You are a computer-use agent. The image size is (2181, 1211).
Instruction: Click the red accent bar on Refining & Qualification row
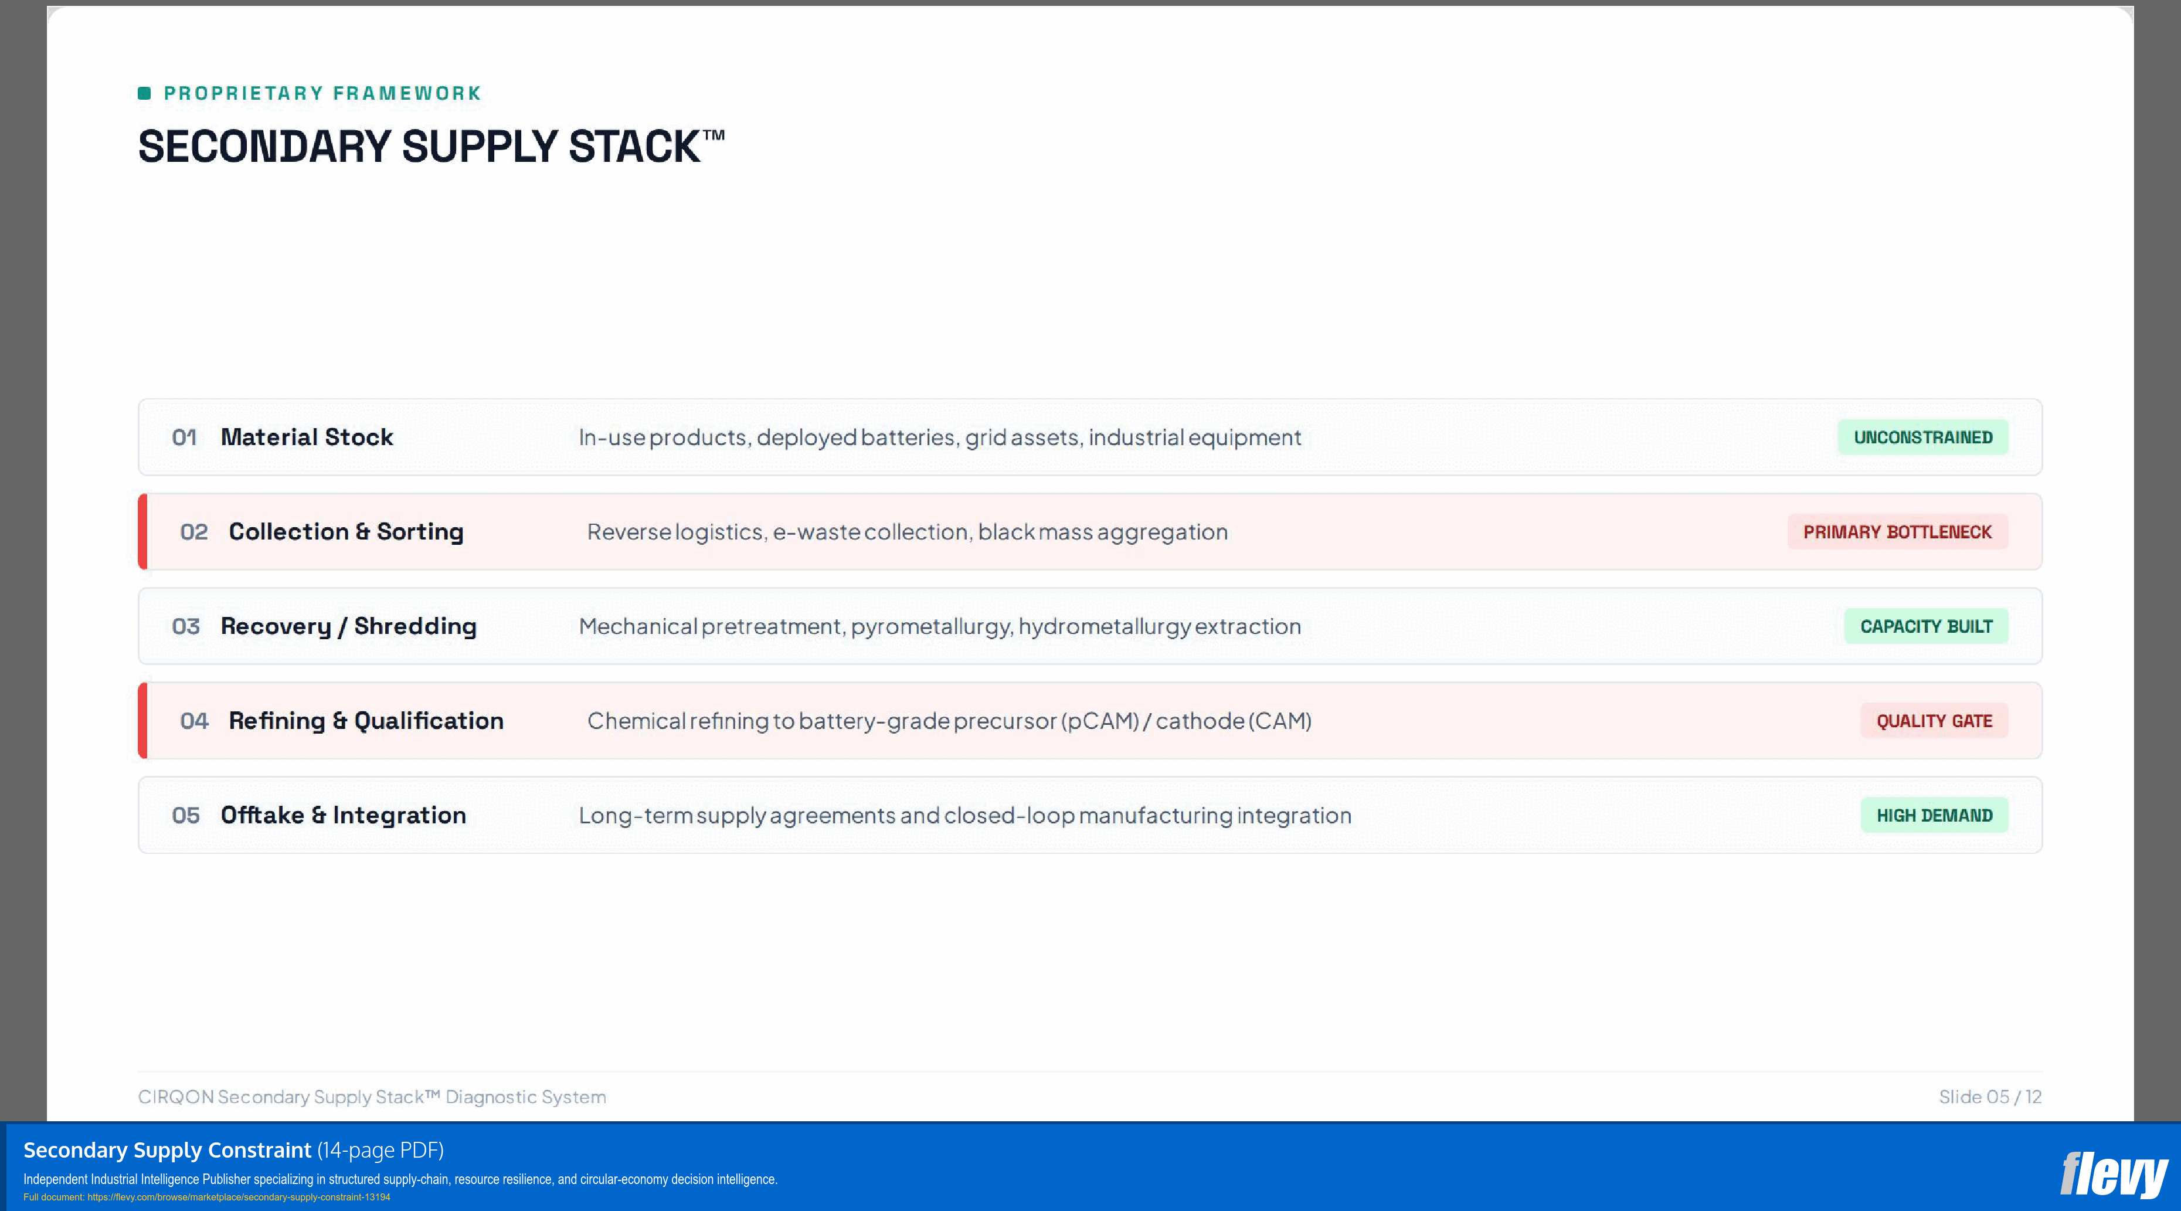point(142,721)
